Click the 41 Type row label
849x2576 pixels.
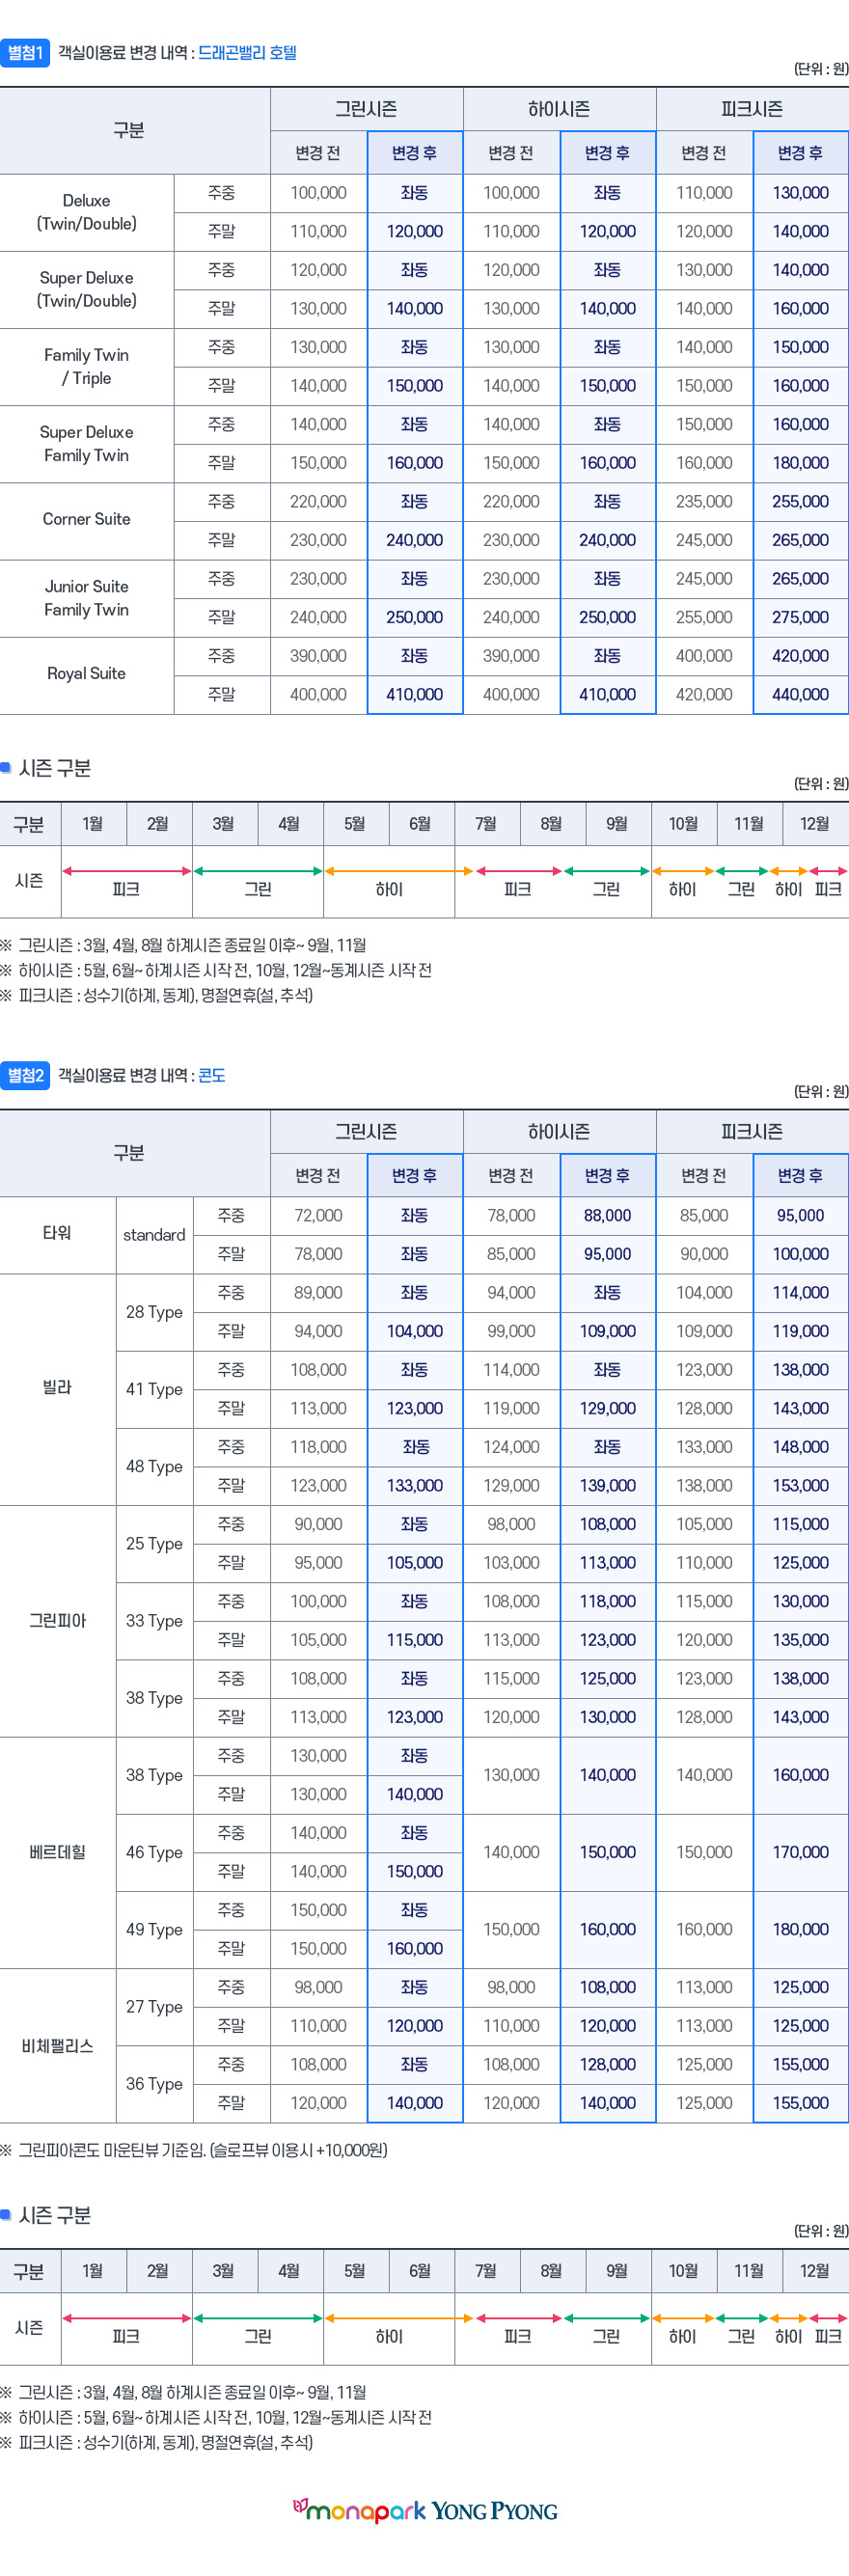[x=154, y=1389]
